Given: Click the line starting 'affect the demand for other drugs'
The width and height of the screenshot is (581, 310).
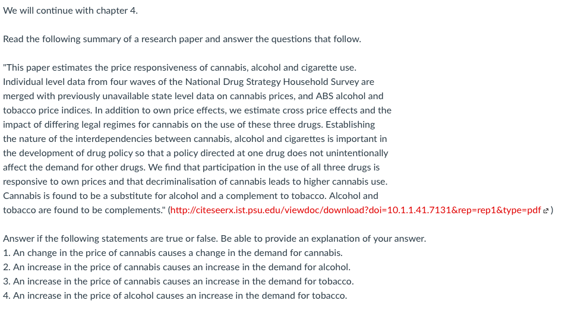Looking at the screenshot, I should (191, 167).
